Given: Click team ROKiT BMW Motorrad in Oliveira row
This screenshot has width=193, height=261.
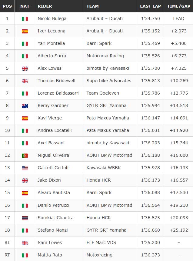Looking at the screenshot, I should pyautogui.click(x=109, y=155).
